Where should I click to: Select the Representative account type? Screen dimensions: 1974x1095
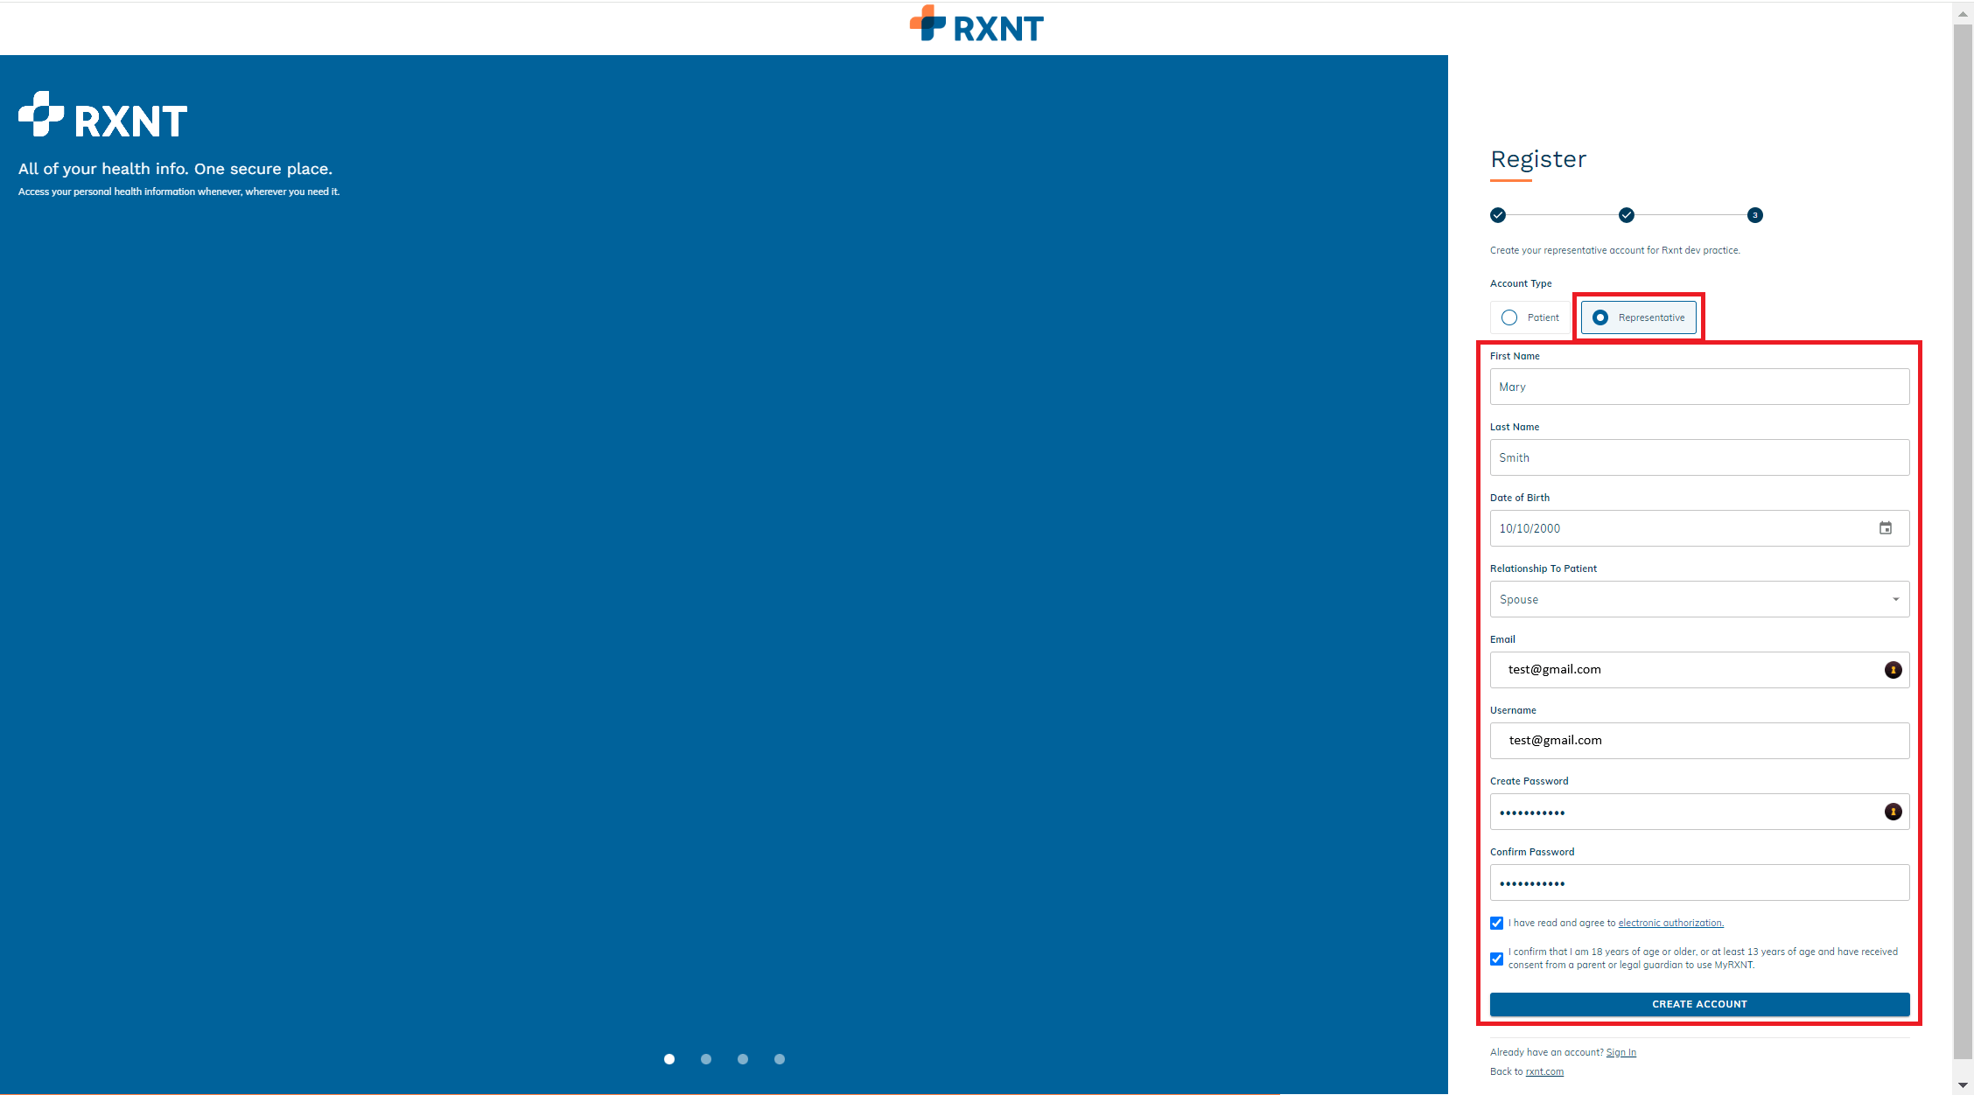point(1600,317)
